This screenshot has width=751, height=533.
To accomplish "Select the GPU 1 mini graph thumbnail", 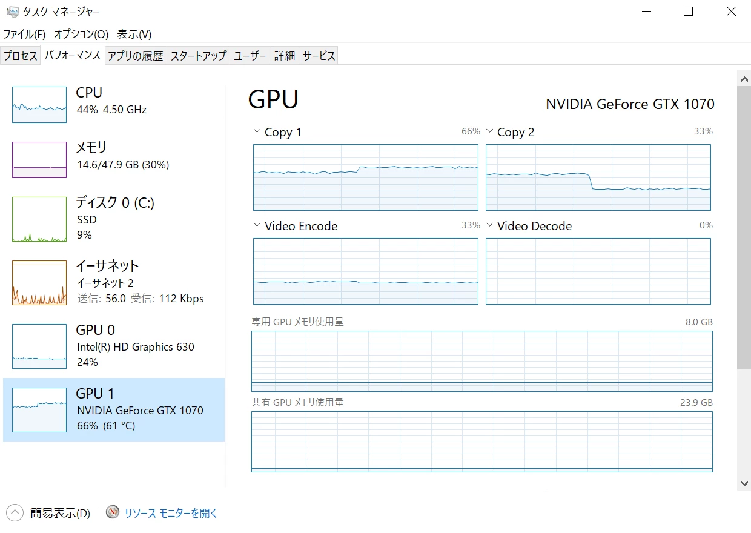I will click(x=39, y=410).
